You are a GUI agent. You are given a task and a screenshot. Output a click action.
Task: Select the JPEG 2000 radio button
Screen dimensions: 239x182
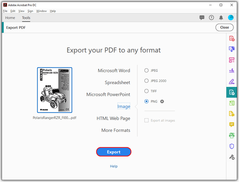tap(146, 81)
